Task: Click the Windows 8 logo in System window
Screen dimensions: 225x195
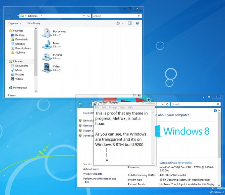Action: click(x=182, y=131)
